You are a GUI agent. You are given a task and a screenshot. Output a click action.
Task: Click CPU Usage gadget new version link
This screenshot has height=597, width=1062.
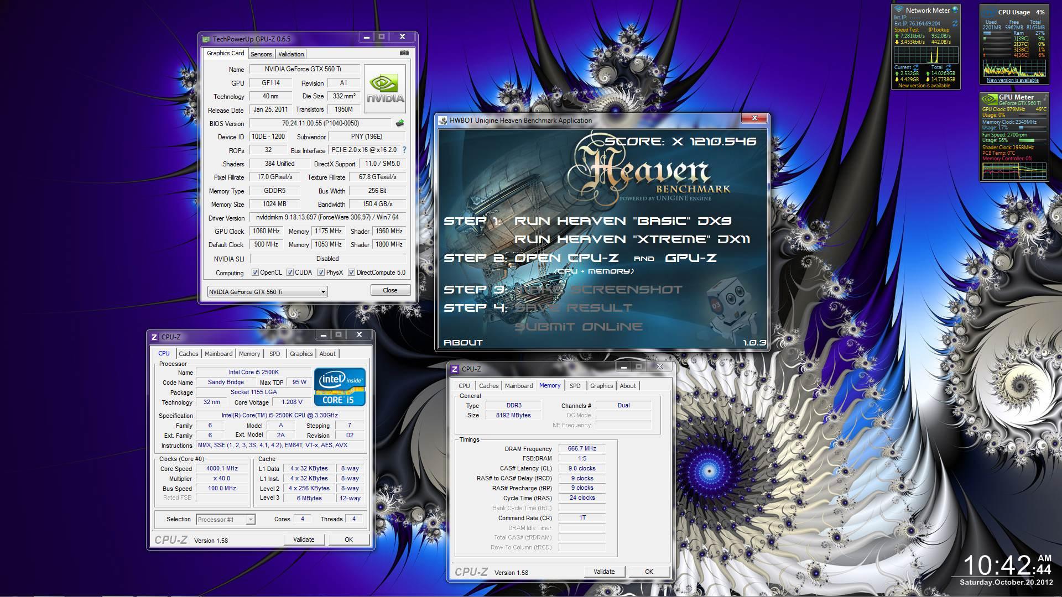[1013, 80]
